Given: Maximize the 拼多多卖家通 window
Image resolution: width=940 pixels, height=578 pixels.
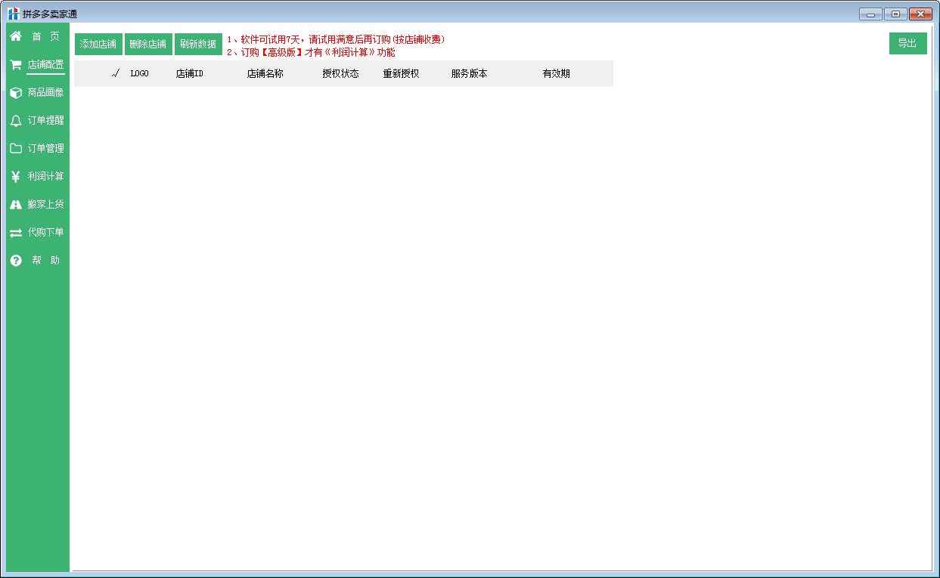Looking at the screenshot, I should [x=895, y=14].
